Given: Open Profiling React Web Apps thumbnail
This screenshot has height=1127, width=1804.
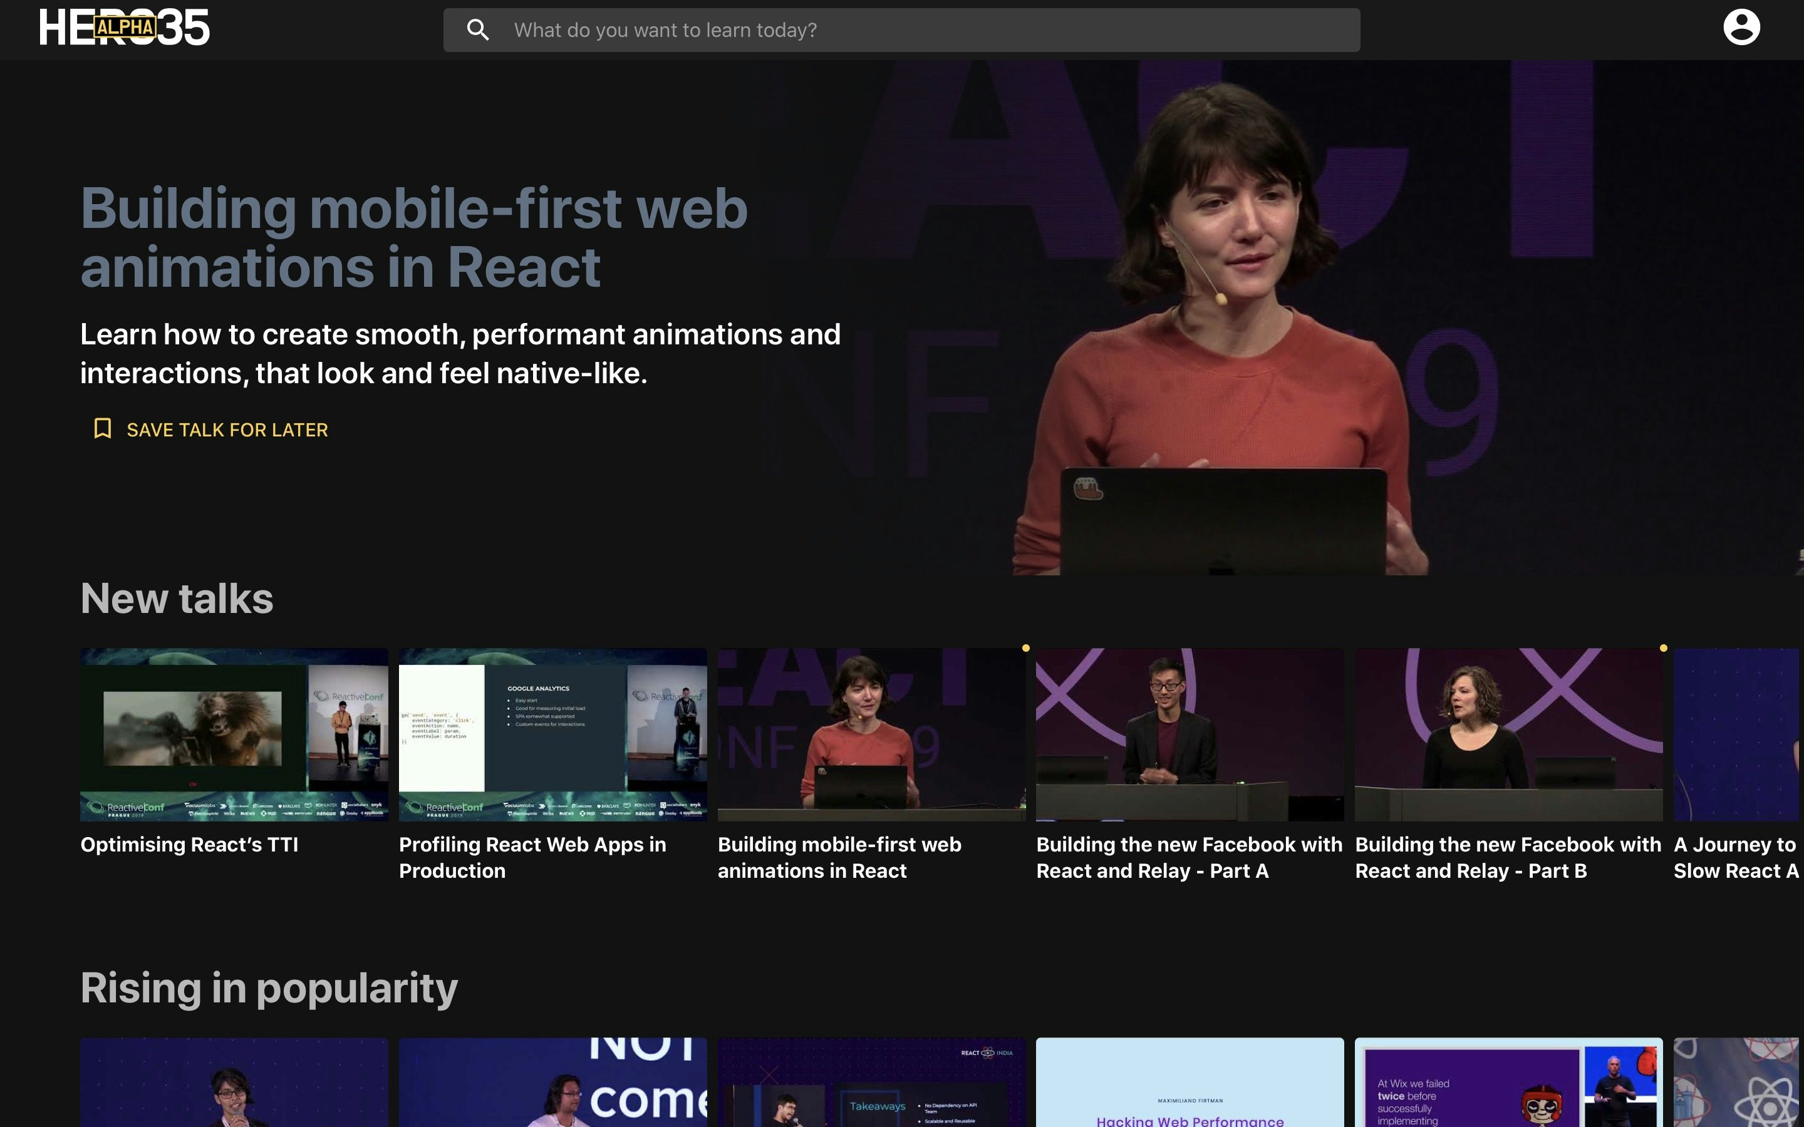Looking at the screenshot, I should pyautogui.click(x=552, y=734).
